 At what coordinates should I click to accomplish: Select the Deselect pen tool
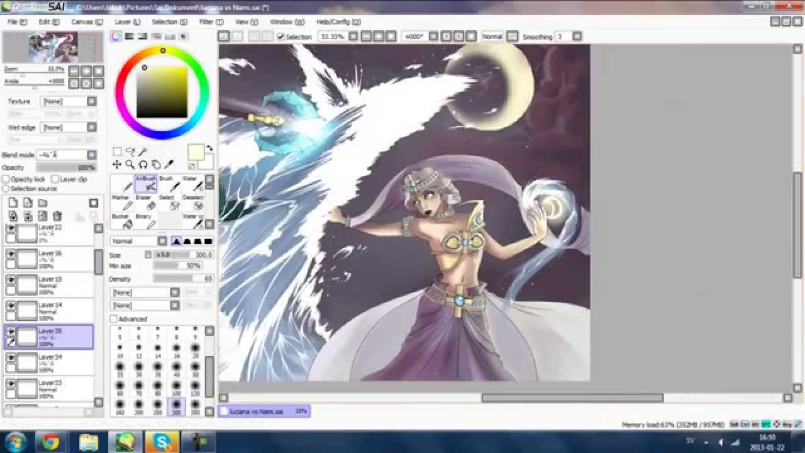tap(192, 202)
